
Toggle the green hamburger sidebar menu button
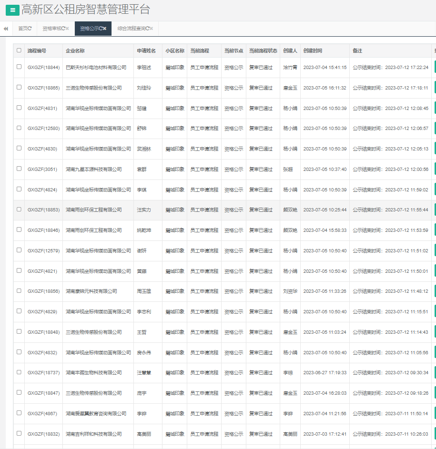(12, 10)
